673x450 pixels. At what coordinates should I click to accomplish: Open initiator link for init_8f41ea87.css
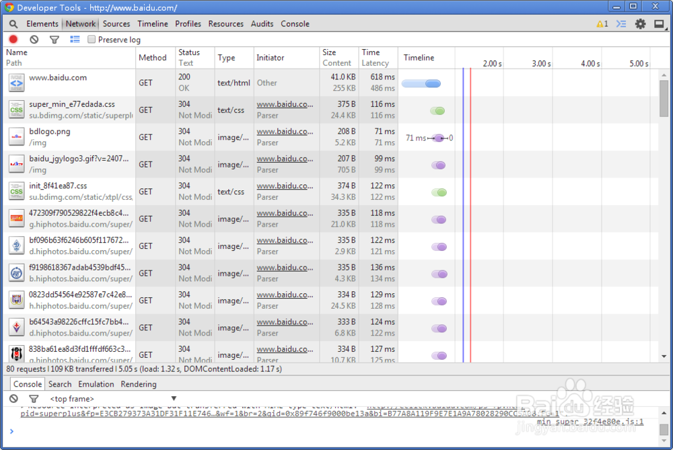coord(285,186)
